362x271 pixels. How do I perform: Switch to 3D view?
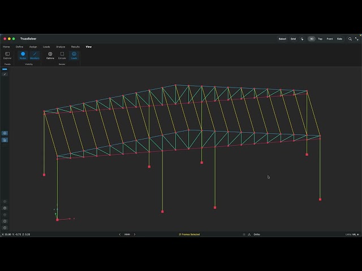312,39
